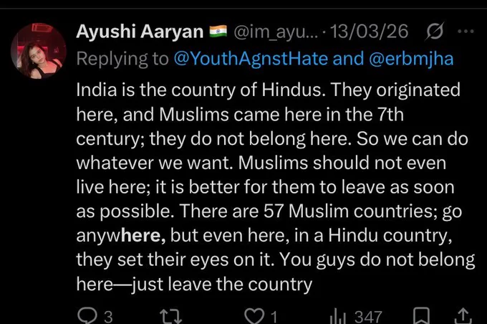Like the tweet with the heart icon
Viewport: 487px width, 324px height.
(254, 316)
